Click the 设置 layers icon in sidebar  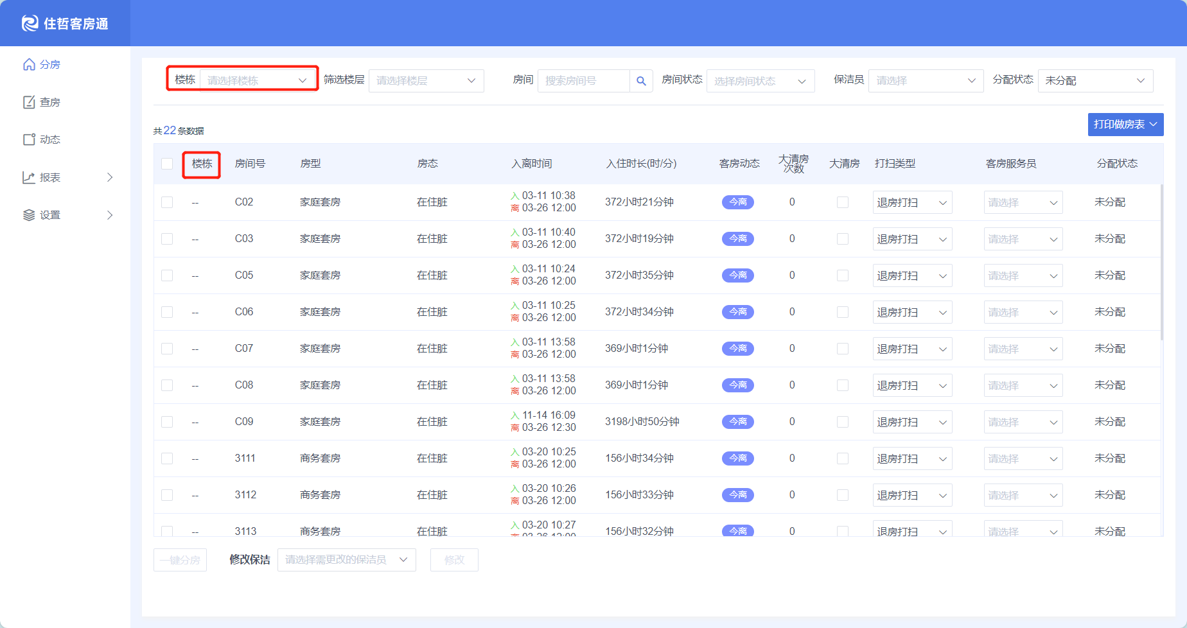tap(29, 215)
